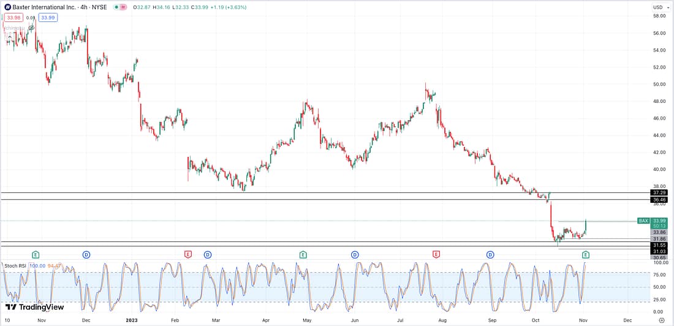Select the horizontal line at price 37.29
674x326 pixels.
306,192
